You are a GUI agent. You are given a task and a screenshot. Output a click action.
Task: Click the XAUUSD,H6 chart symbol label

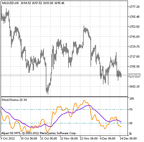tap(10, 3)
